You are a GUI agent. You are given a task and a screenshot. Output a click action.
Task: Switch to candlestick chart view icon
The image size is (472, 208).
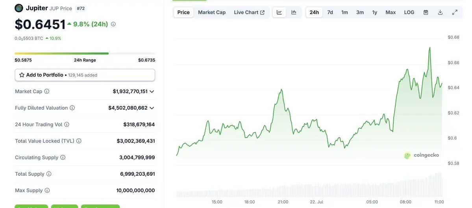coord(294,12)
